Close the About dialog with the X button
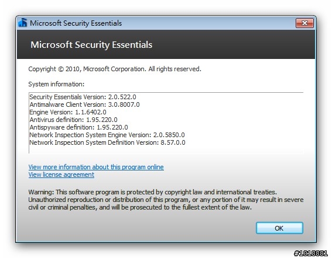332x258 pixels. (x=304, y=23)
